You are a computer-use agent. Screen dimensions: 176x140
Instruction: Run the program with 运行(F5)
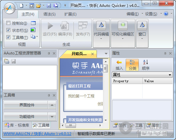click(x=50, y=29)
